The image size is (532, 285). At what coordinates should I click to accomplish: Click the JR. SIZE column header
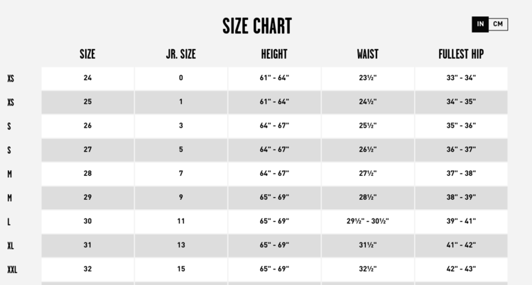(x=180, y=54)
